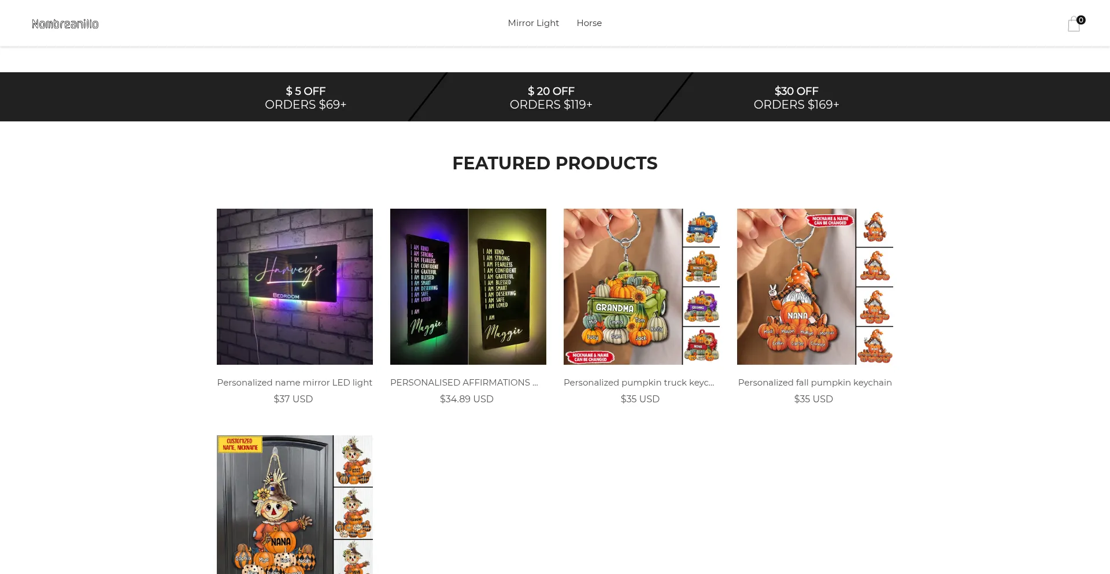The image size is (1110, 574).
Task: Click PERSONALISED AFFIRMATIONS product title
Action: tap(464, 383)
